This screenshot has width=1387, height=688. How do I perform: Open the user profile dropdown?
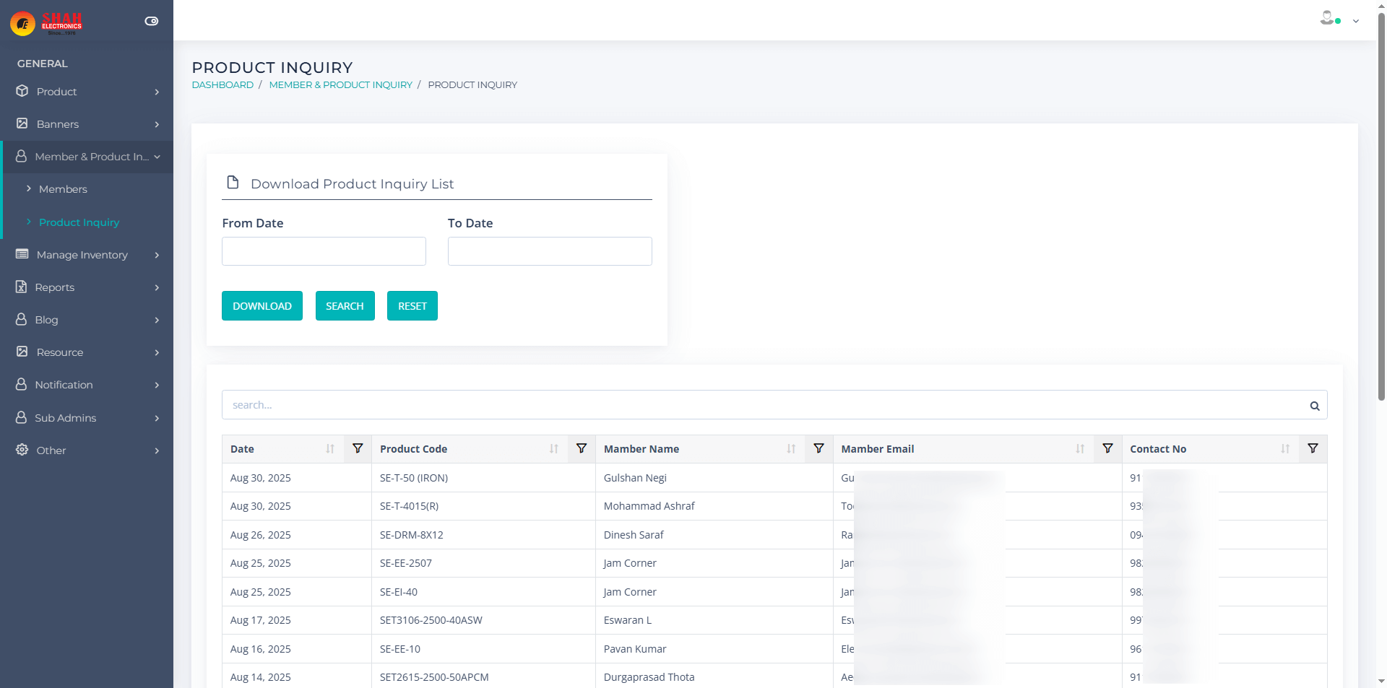click(x=1340, y=19)
